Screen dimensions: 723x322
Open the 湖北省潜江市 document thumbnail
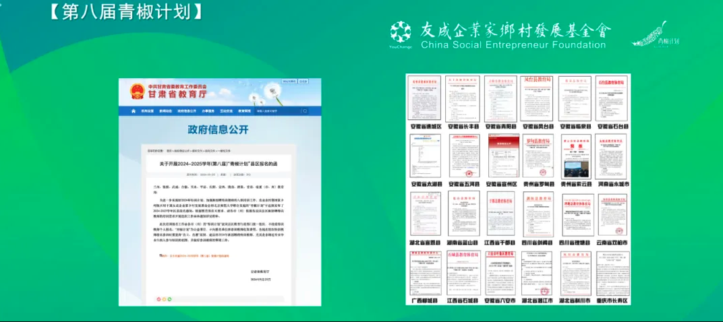click(x=537, y=273)
